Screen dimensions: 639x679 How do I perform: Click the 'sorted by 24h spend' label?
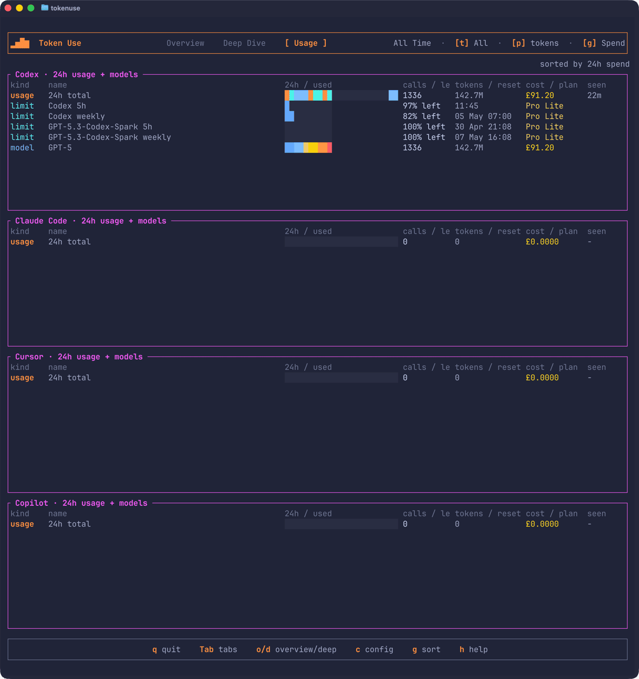[585, 64]
